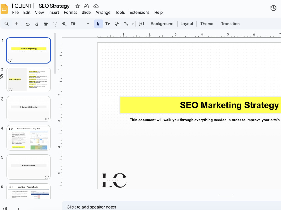Select slide 3 Current SEO Snapshot thumbnail
Image resolution: width=281 pixels, height=210 pixels.
(x=28, y=109)
